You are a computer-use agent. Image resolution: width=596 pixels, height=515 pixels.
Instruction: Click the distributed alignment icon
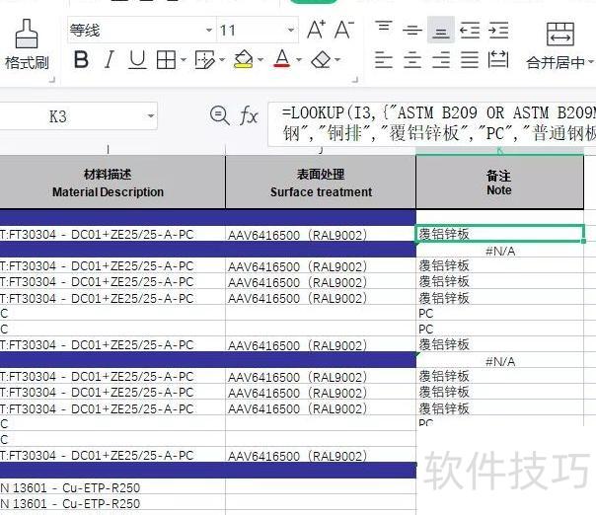click(x=498, y=59)
